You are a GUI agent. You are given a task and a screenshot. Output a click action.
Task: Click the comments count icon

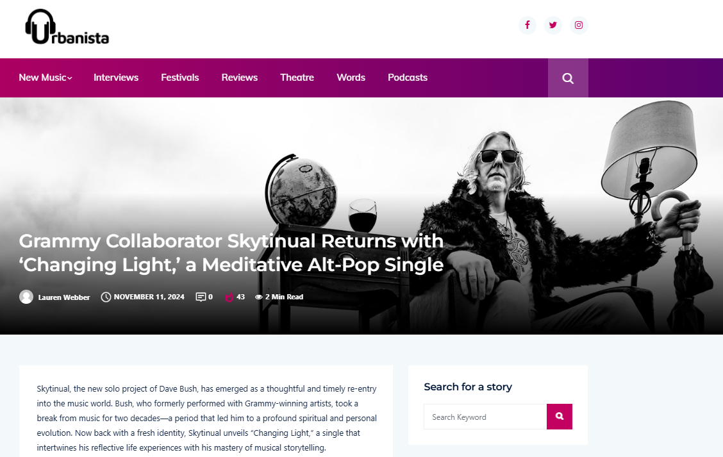click(201, 297)
